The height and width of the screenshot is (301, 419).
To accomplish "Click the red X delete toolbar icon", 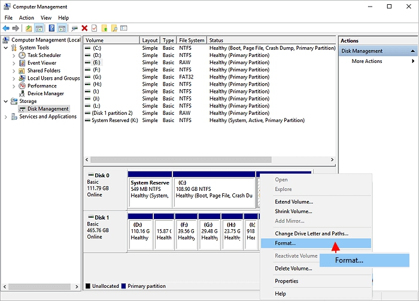I will [x=84, y=28].
